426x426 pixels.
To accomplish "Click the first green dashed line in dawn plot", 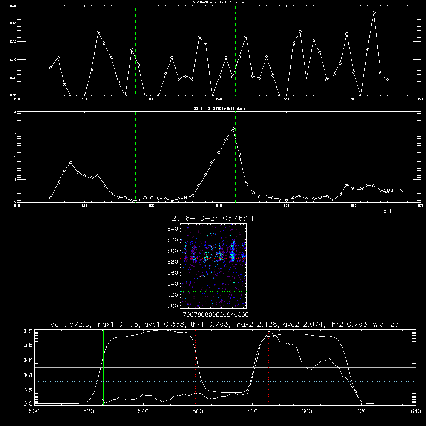I will click(135, 50).
